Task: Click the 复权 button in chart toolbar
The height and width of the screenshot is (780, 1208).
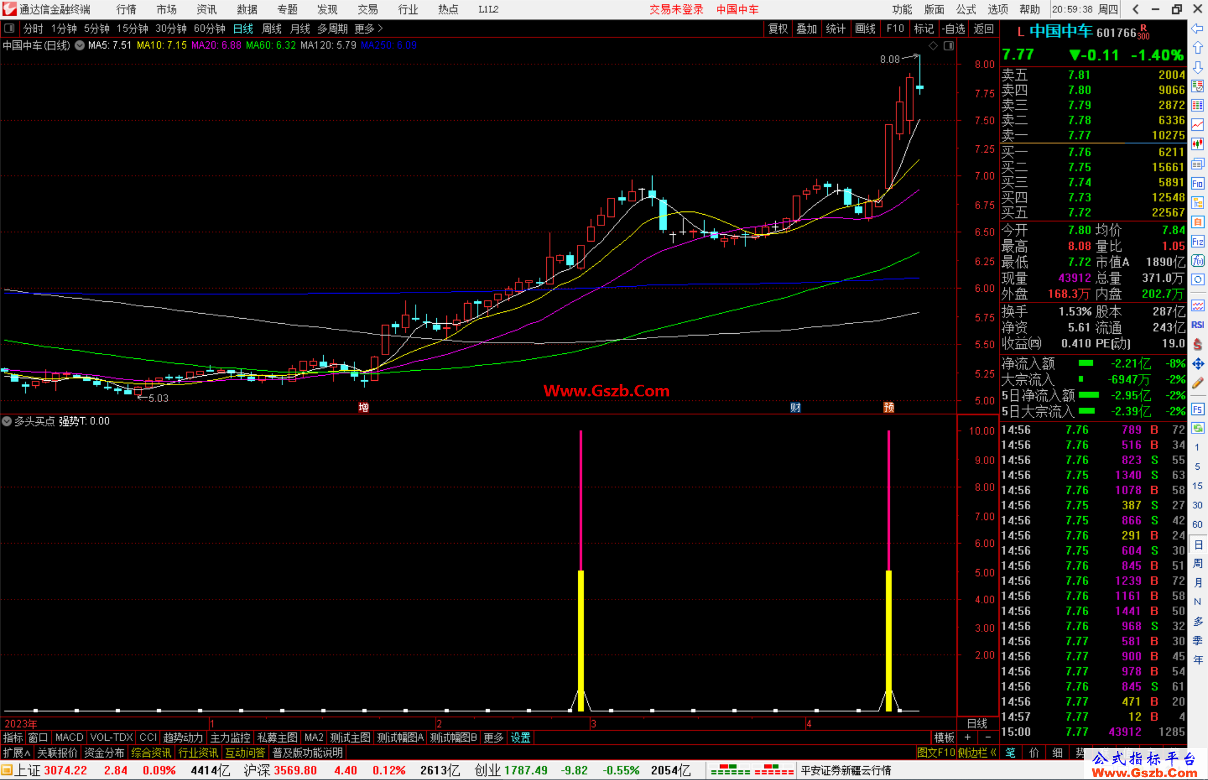Action: [778, 29]
